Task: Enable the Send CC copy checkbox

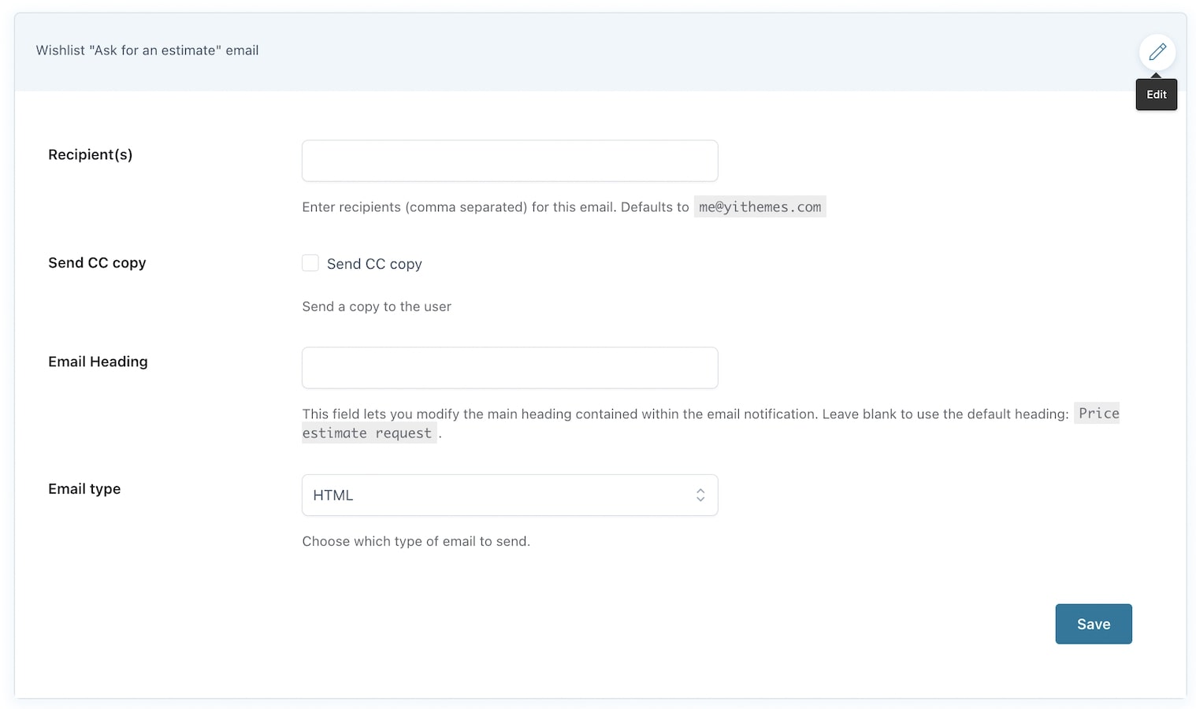Action: coord(310,263)
